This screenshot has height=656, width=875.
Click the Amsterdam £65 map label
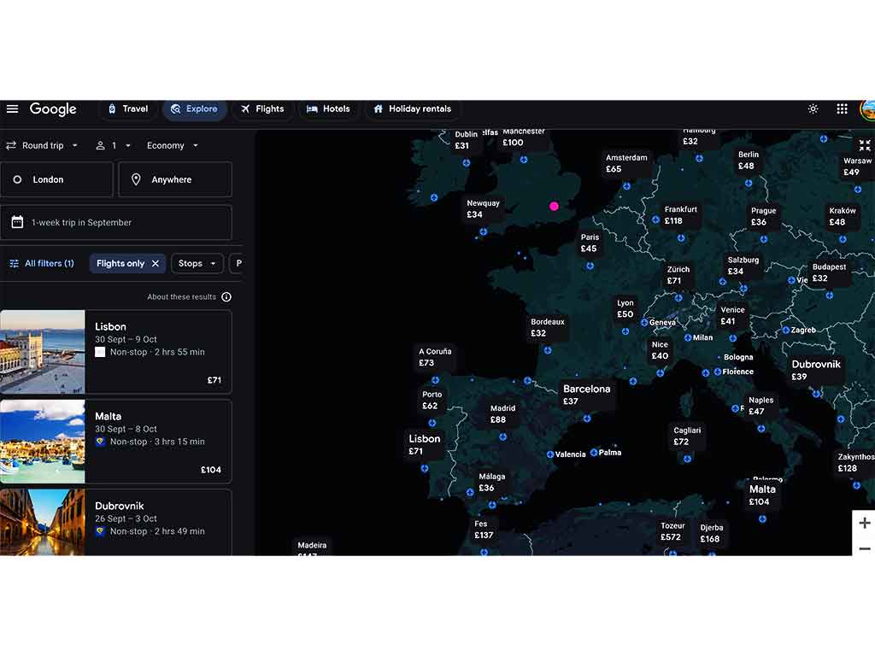click(626, 163)
